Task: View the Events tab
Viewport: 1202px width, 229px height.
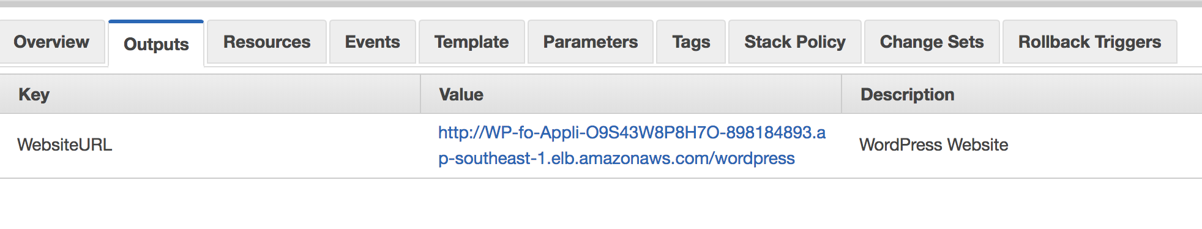Action: point(372,42)
